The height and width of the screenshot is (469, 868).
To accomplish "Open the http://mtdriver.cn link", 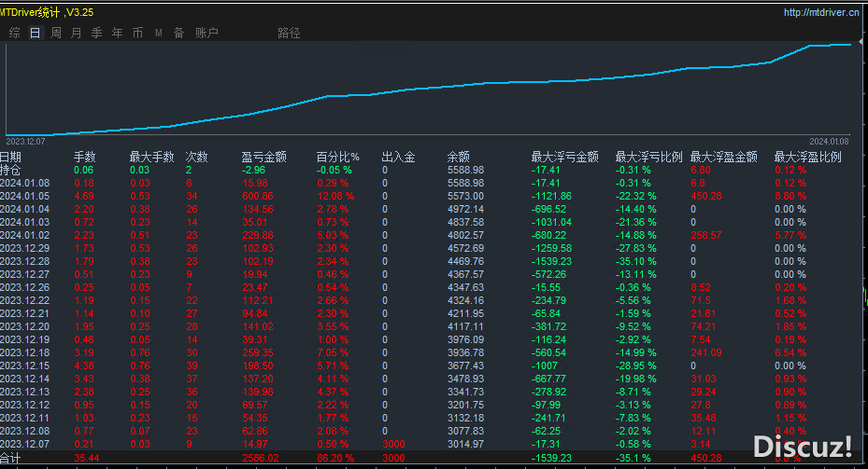I will tap(821, 12).
